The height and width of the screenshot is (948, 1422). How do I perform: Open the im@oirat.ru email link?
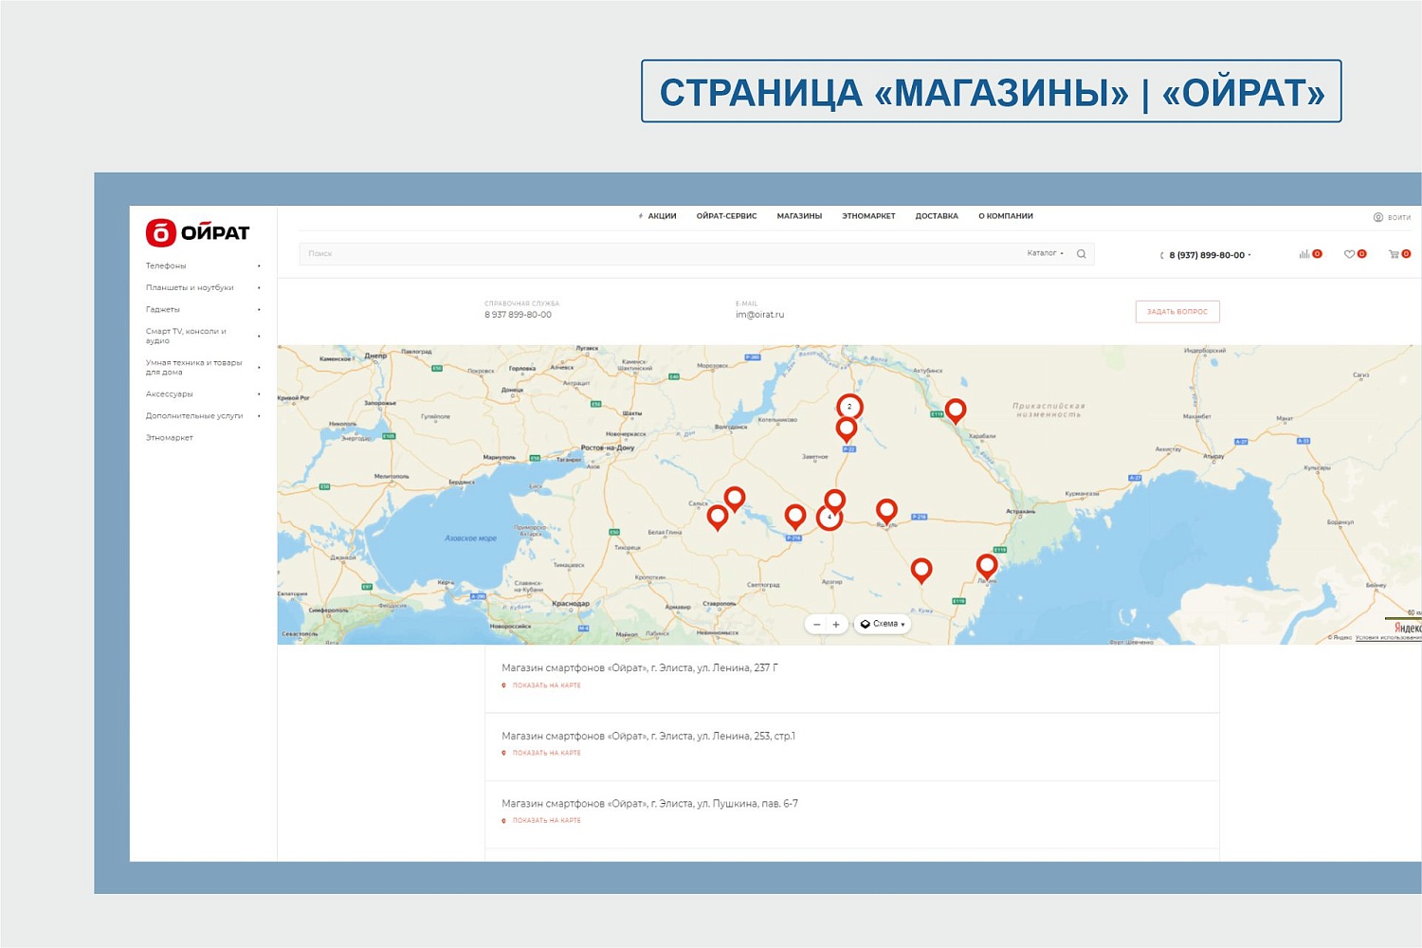[760, 315]
